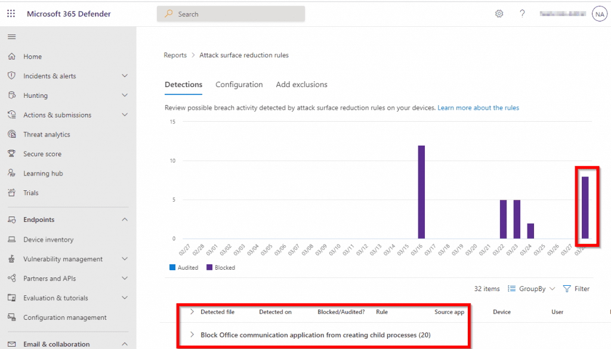
Task: Click the Incidents & alerts shield icon
Action: (12, 76)
